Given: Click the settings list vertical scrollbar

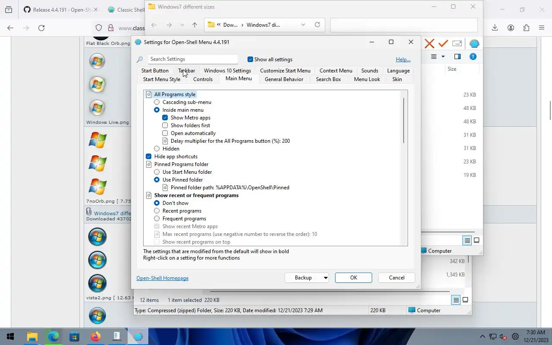Looking at the screenshot, I should (x=404, y=121).
